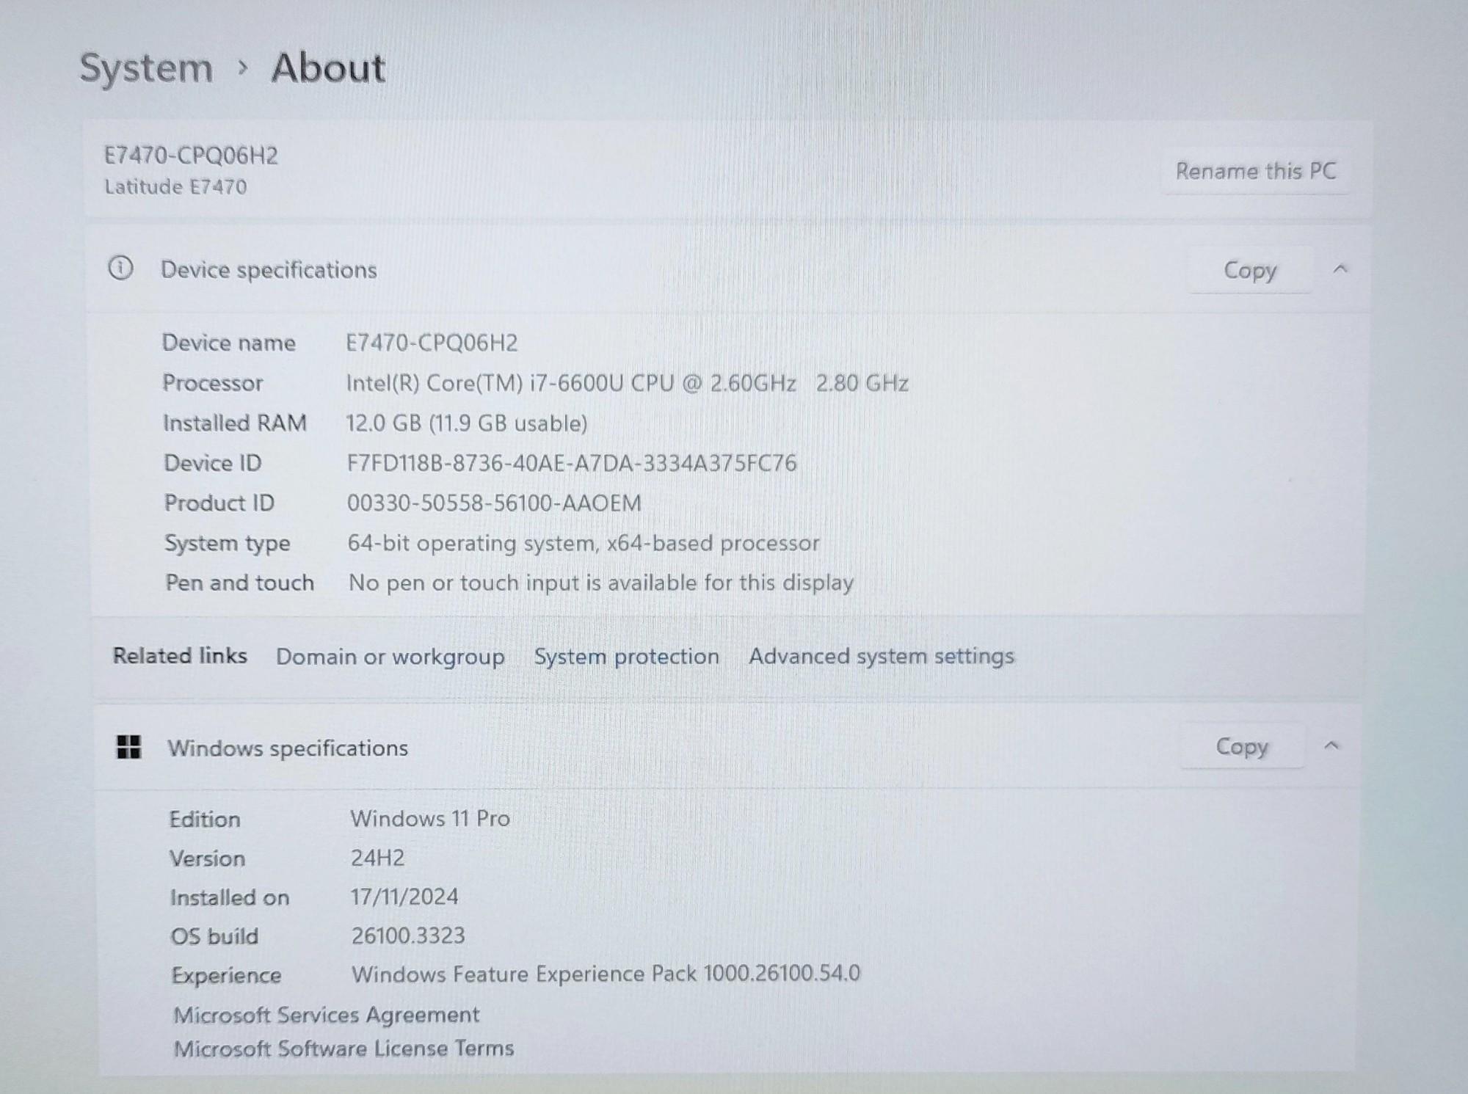Viewport: 1468px width, 1094px height.
Task: Copy the Windows specifications
Action: (1242, 746)
